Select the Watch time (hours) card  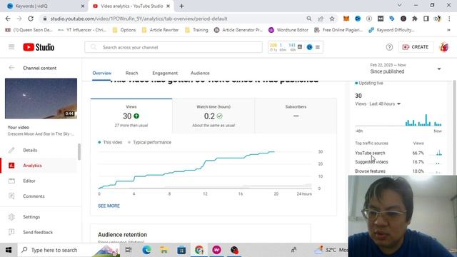214,116
